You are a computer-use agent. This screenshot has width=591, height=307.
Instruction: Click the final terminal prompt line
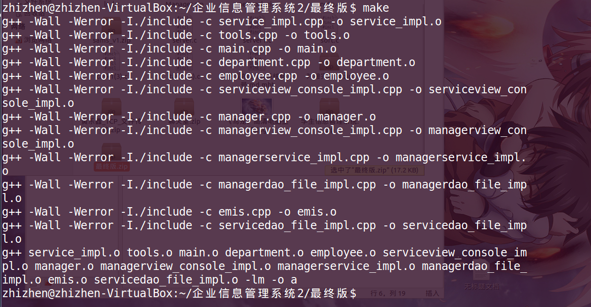[179, 293]
